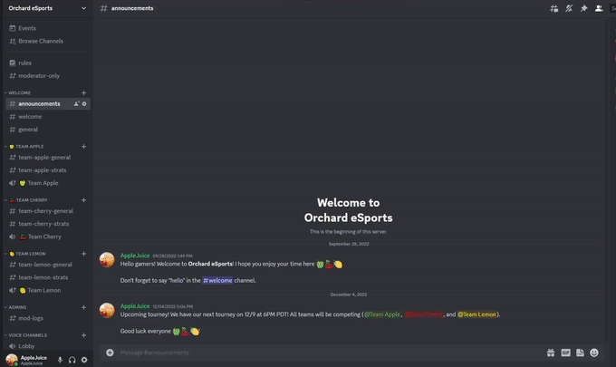Collapse the TEAM LEMON category
Image resolution: width=616 pixels, height=367 pixels.
click(26, 254)
